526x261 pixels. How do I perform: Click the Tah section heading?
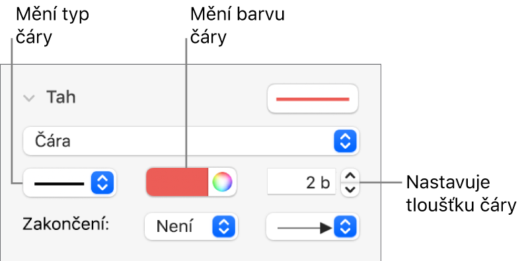click(x=61, y=97)
